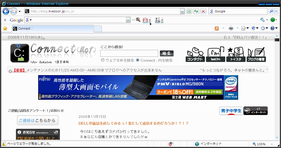The width and height of the screenshot is (281, 148).
Task: Expand Google Toolbar search field dropdown
Action: [128, 20]
